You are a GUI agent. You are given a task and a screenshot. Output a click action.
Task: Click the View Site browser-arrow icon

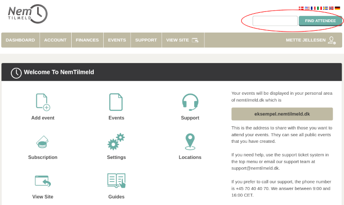[x=43, y=181]
